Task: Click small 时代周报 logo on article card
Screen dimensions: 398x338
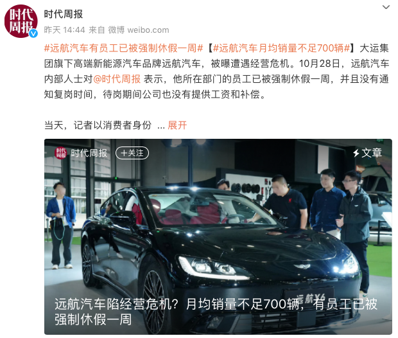Action: pos(61,153)
